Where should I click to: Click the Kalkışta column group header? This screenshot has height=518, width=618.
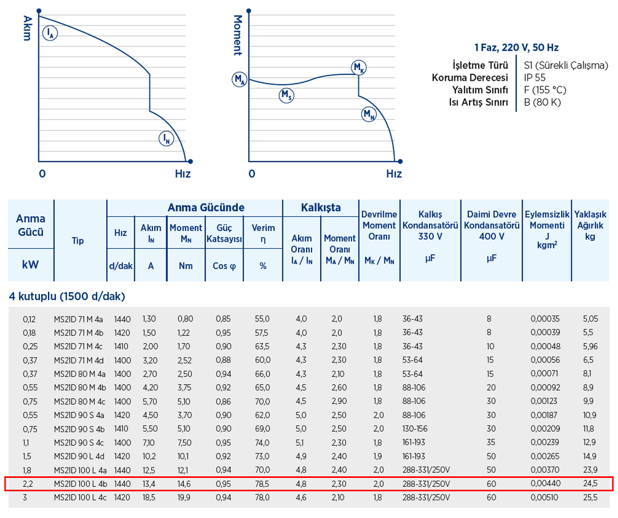tap(320, 208)
